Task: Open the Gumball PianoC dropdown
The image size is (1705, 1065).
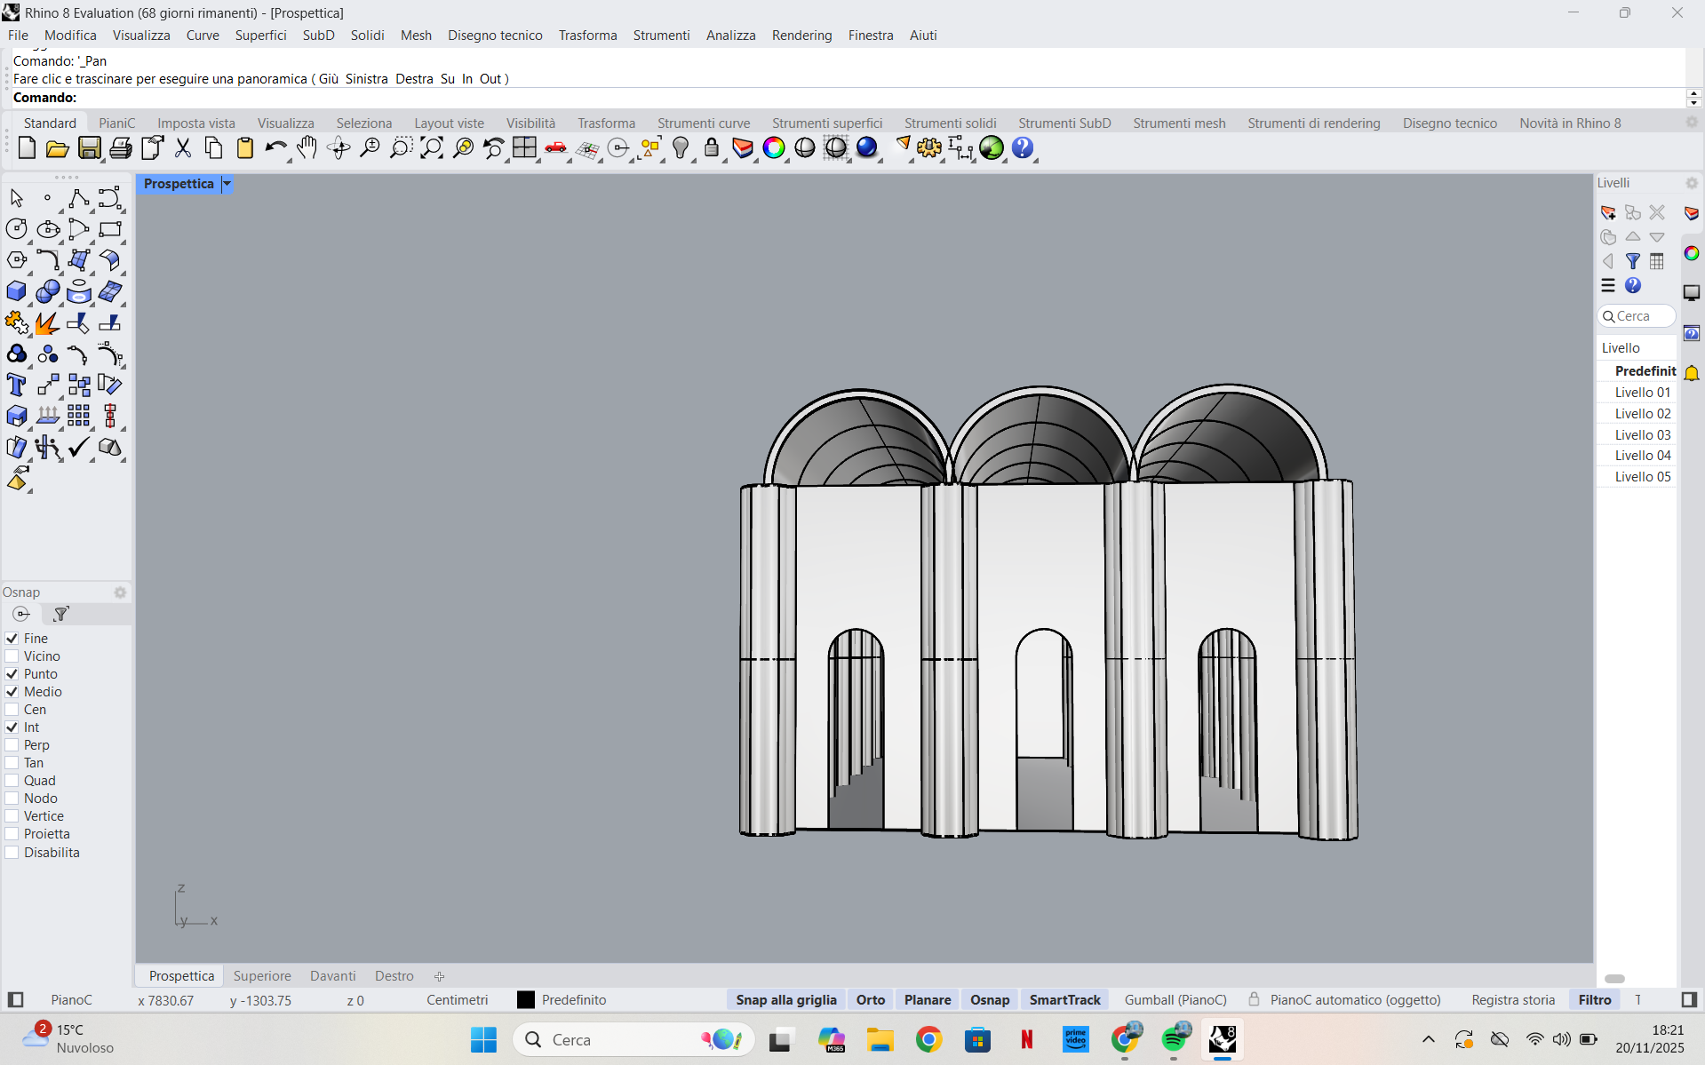Action: pyautogui.click(x=1175, y=1000)
